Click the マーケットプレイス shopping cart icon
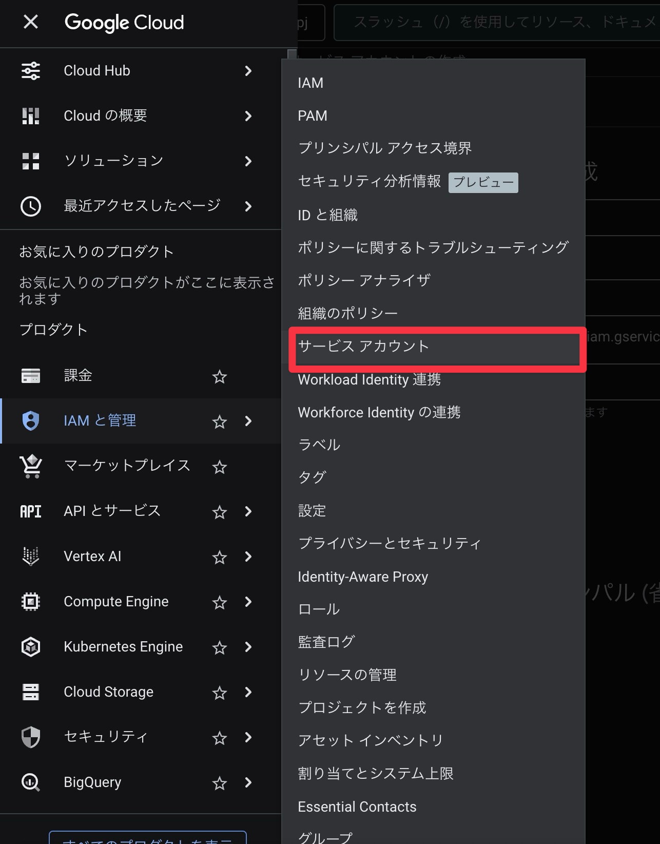660x844 pixels. [31, 466]
